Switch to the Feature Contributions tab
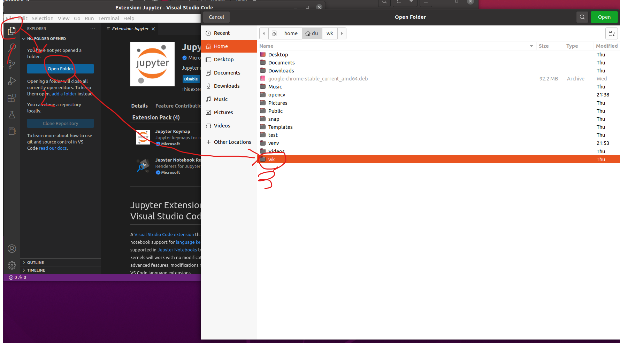Viewport: 620px width, 343px height. pyautogui.click(x=178, y=106)
